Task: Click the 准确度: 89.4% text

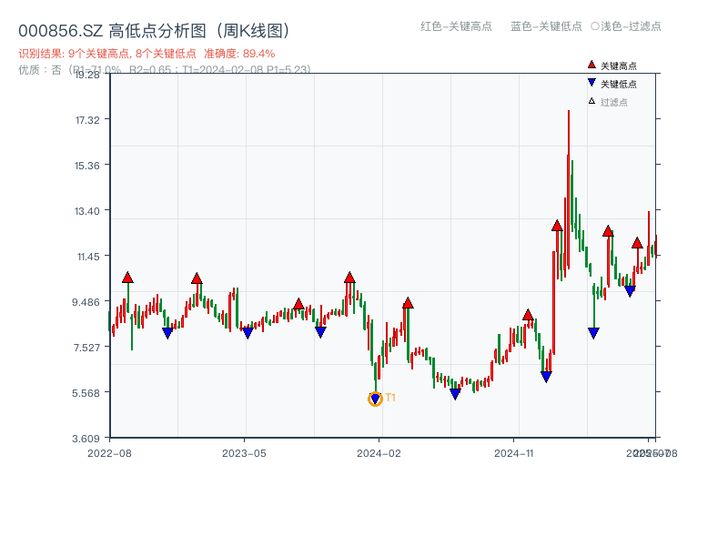Action: click(239, 54)
